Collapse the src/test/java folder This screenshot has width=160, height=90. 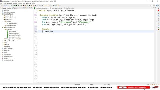[3, 20]
